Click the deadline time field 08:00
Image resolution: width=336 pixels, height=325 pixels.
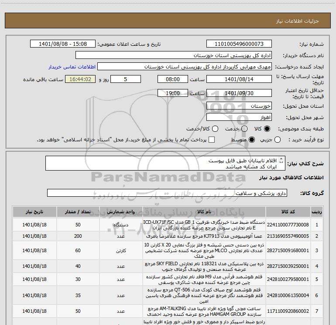pyautogui.click(x=173, y=79)
